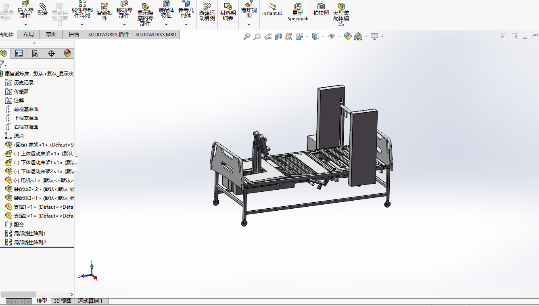Click the Zoom to Area icon
539x306 pixels.
click(x=257, y=36)
